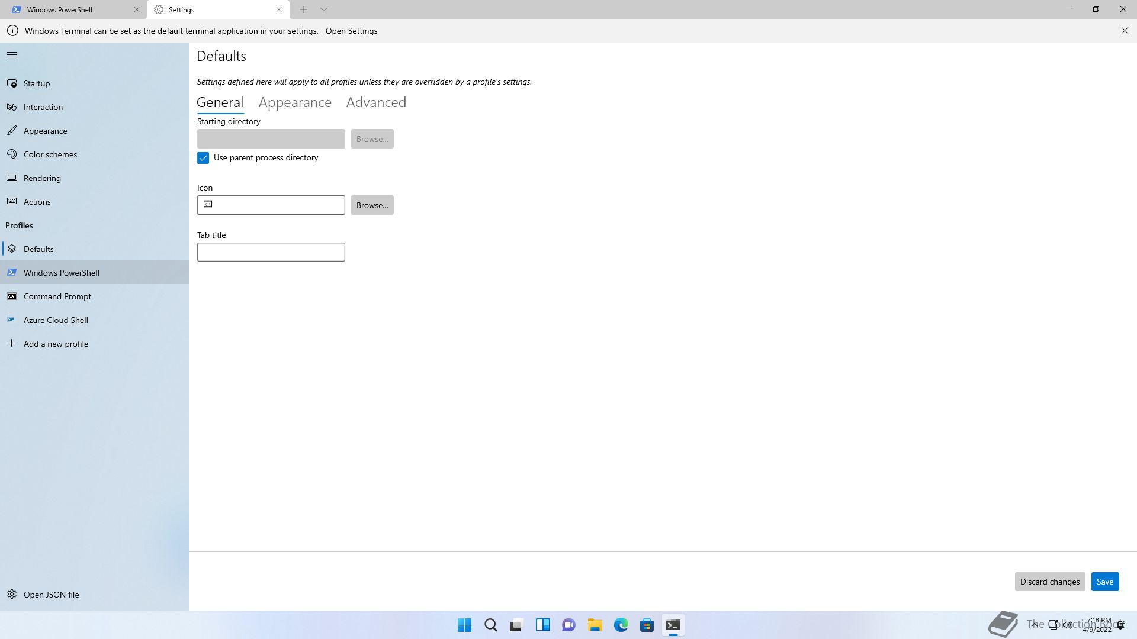Click Startup icon in sidebar

click(x=12, y=83)
